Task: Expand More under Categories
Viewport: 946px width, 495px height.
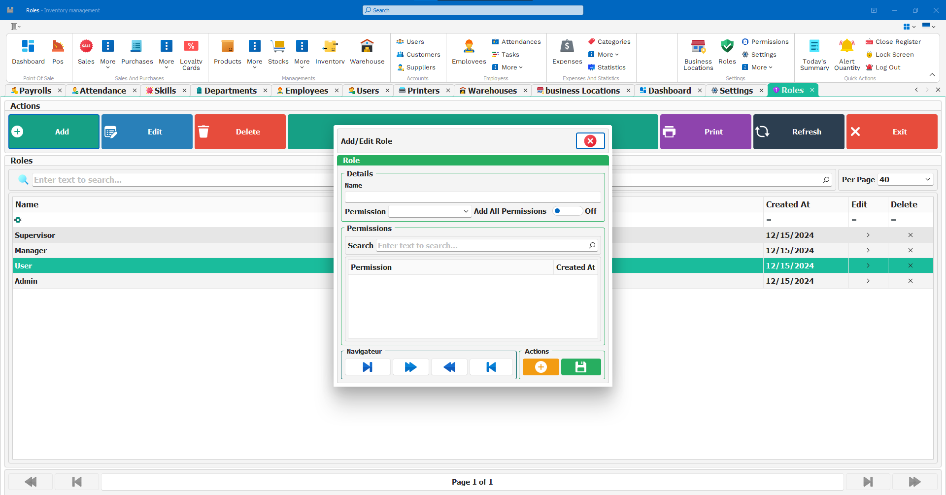Action: [x=603, y=54]
